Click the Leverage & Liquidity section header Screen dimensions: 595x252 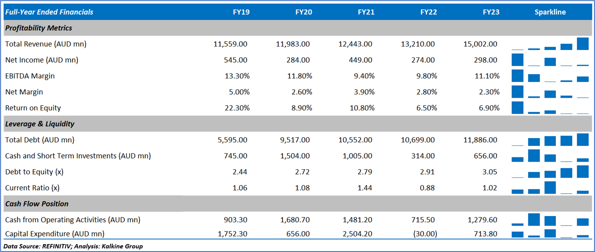click(40, 124)
